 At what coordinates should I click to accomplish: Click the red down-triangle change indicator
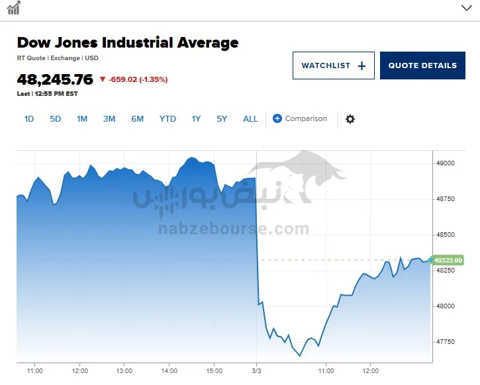point(102,79)
